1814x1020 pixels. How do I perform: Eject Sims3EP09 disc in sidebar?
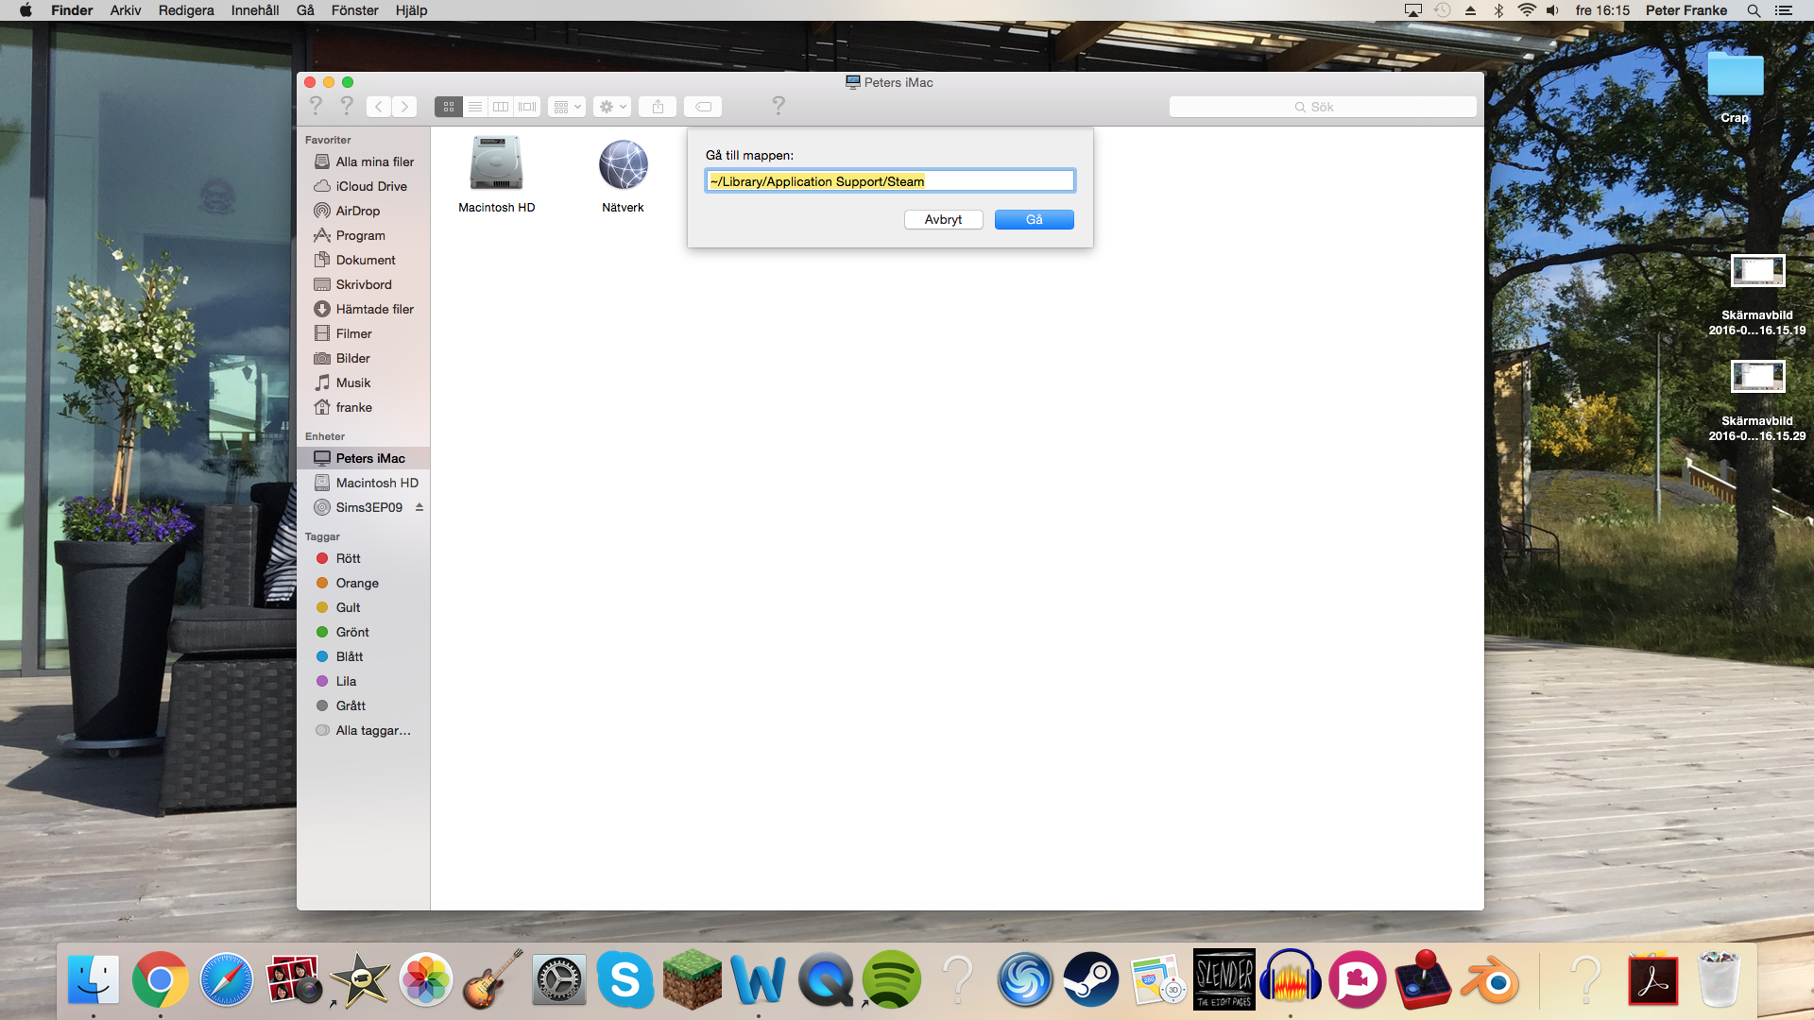pos(419,507)
